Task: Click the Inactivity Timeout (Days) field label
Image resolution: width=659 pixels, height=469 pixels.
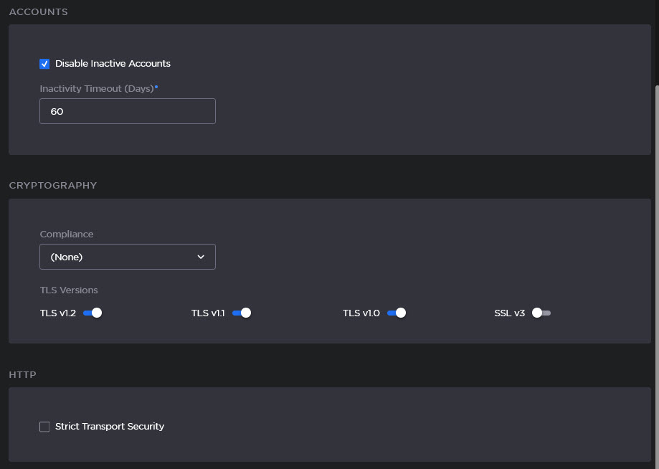Action: click(x=97, y=88)
